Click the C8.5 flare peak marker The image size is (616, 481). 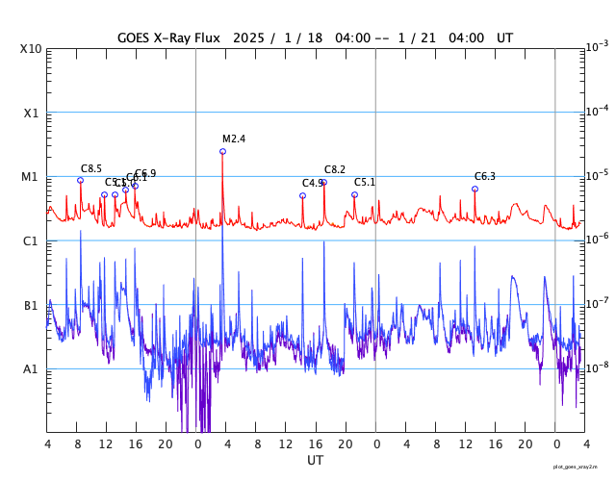tap(81, 180)
